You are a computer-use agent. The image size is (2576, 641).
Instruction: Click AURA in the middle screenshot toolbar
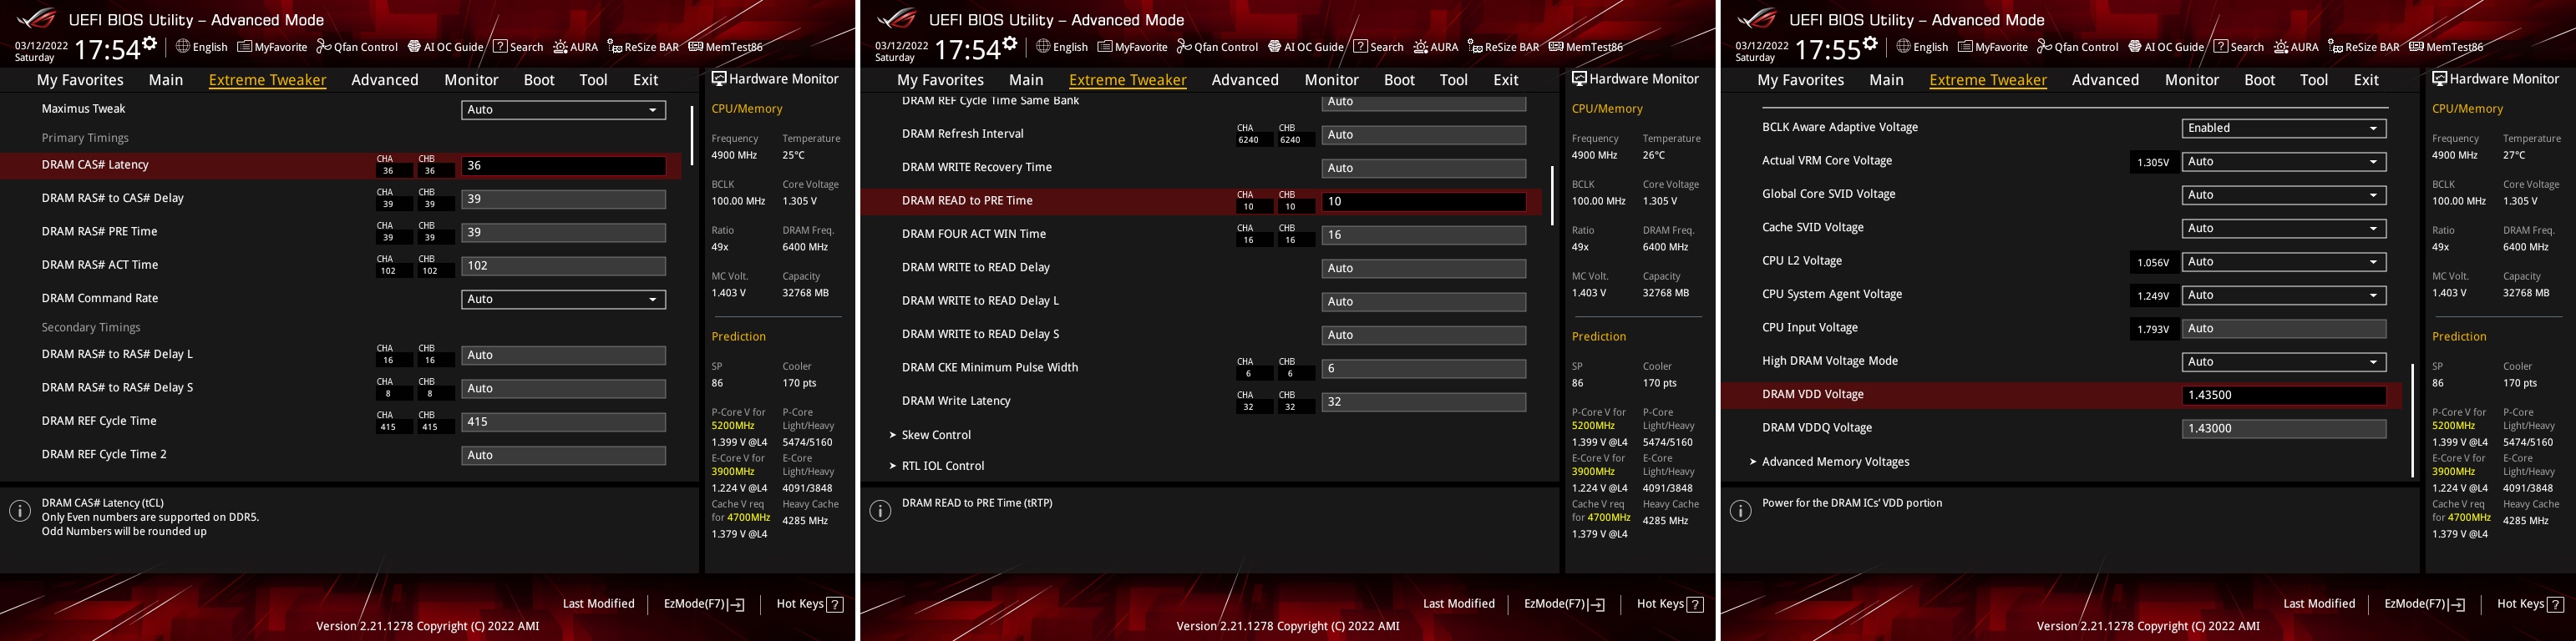[x=1436, y=47]
